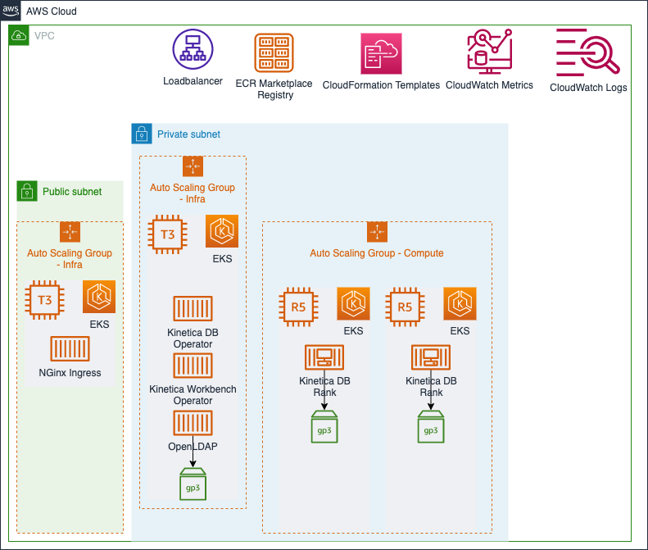The image size is (648, 550).
Task: Select the Auto Scaling Group - Compute icon
Action: pos(377,232)
